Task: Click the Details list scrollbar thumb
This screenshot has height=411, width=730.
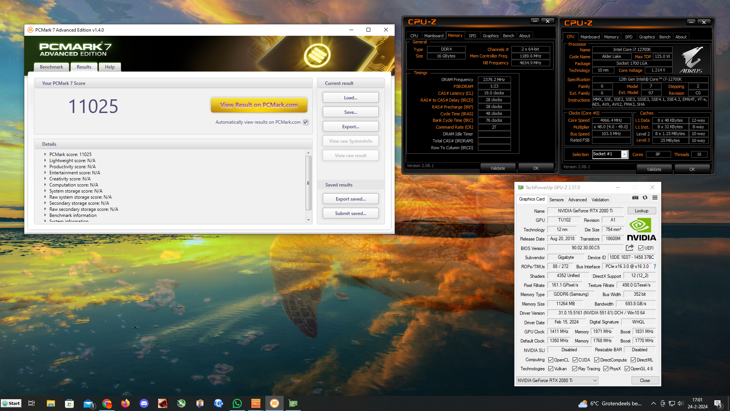Action: [308, 183]
